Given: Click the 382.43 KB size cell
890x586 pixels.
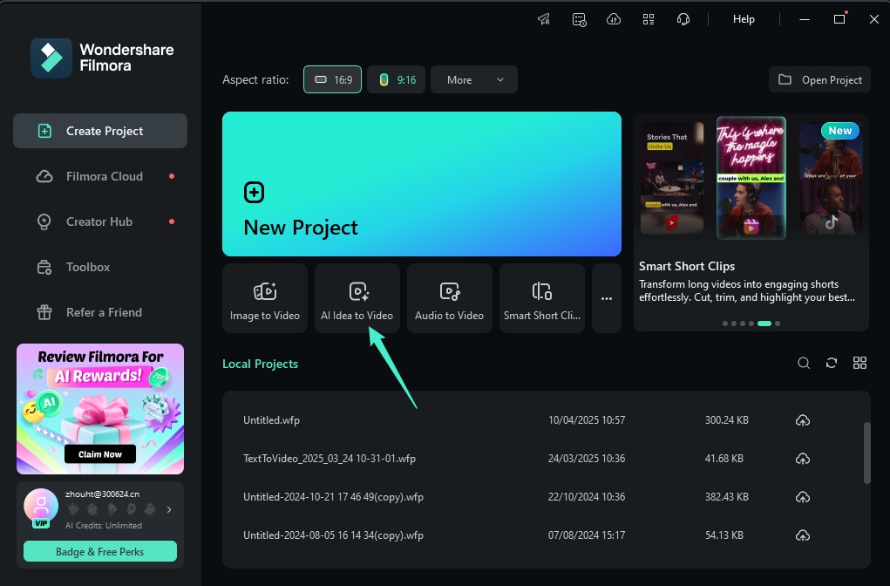Looking at the screenshot, I should click(726, 497).
